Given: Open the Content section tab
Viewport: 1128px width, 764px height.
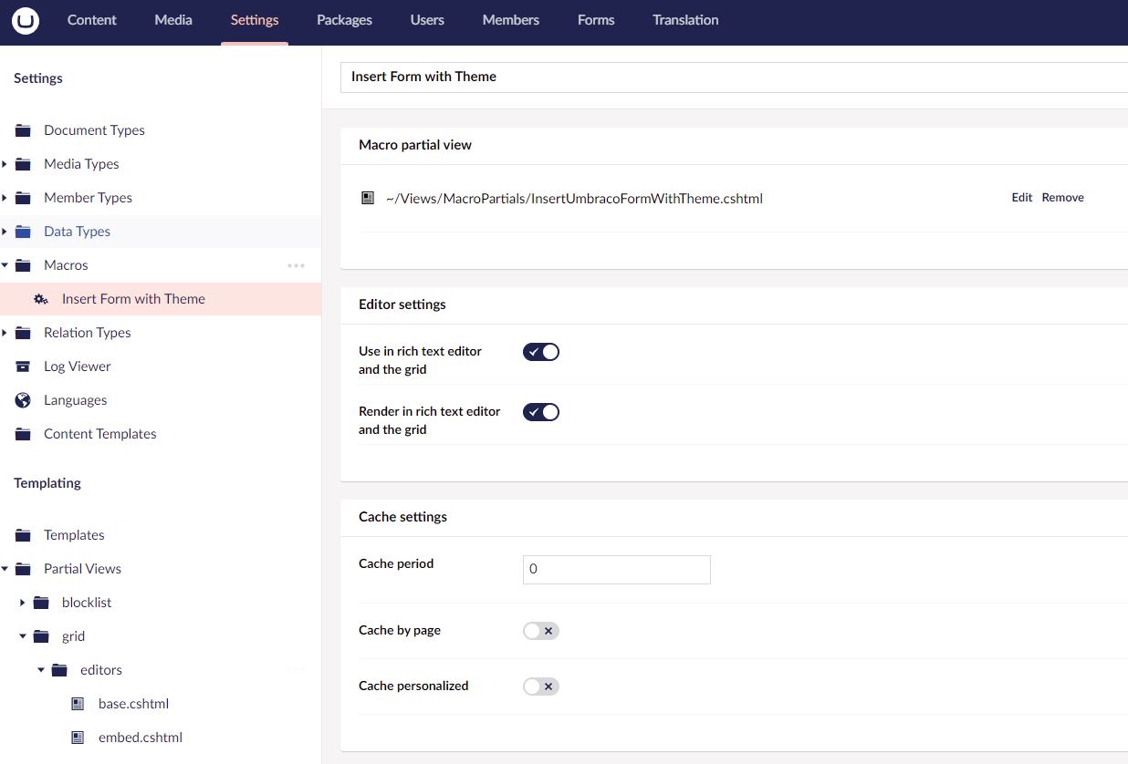Looking at the screenshot, I should coord(92,20).
